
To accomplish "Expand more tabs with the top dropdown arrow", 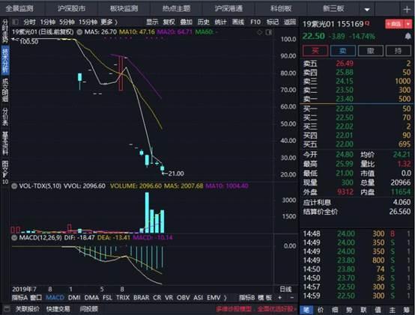I will coord(367,10).
